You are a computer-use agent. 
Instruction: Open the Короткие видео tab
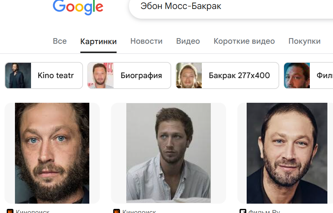(x=244, y=41)
